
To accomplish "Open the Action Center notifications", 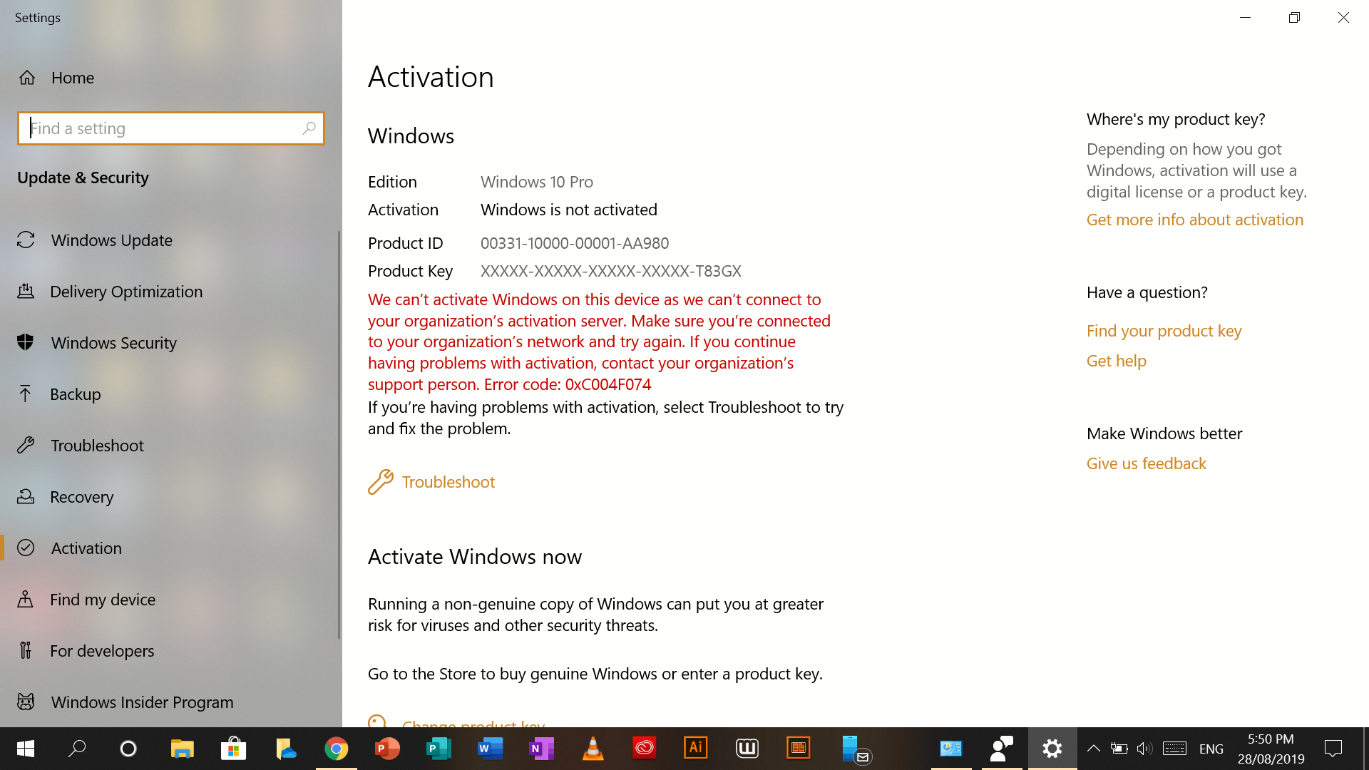I will [x=1333, y=749].
